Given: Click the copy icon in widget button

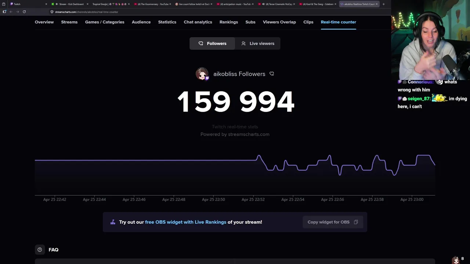Looking at the screenshot, I should click(356, 222).
